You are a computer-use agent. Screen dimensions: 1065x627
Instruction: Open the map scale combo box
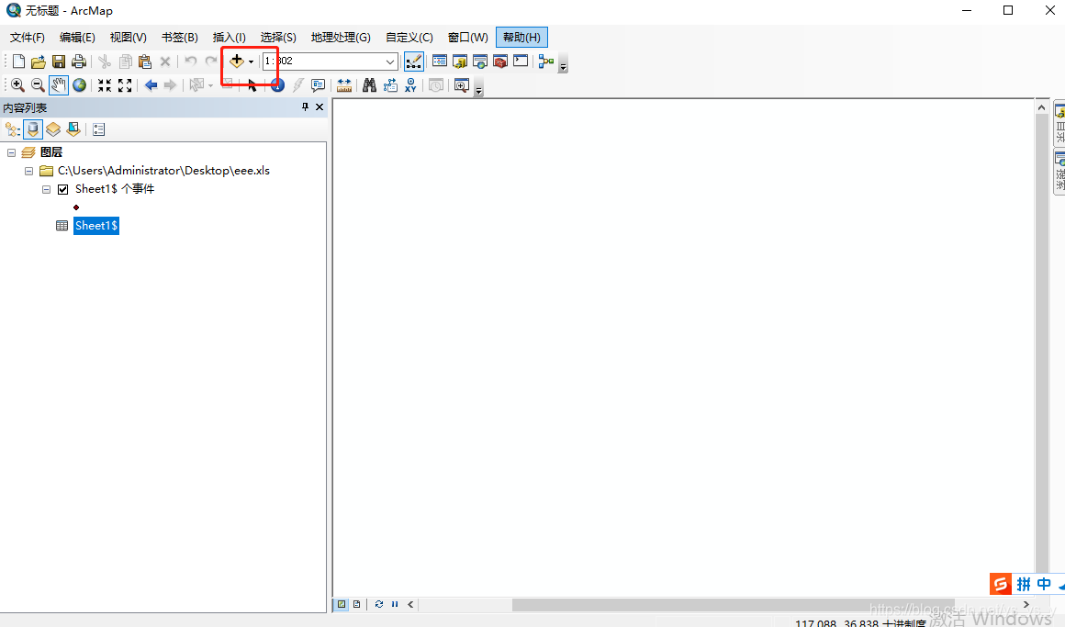tap(331, 62)
